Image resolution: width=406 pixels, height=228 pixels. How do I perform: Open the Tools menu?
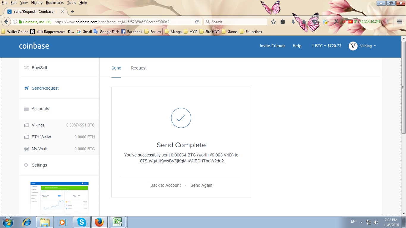point(71,3)
